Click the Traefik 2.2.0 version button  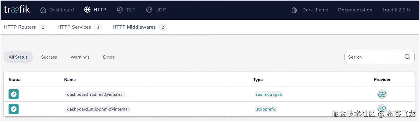tap(396, 10)
